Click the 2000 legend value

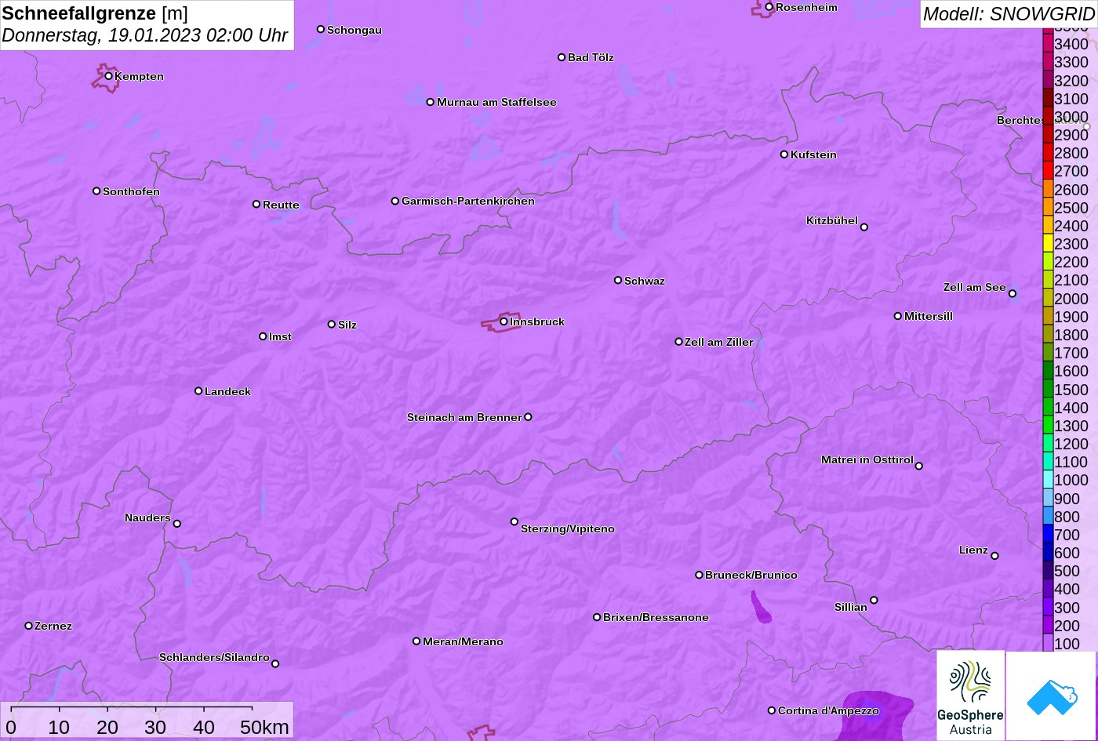pos(1071,299)
